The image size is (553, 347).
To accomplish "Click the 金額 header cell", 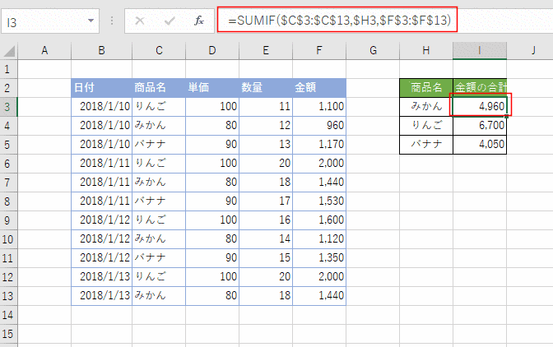I will click(x=318, y=87).
